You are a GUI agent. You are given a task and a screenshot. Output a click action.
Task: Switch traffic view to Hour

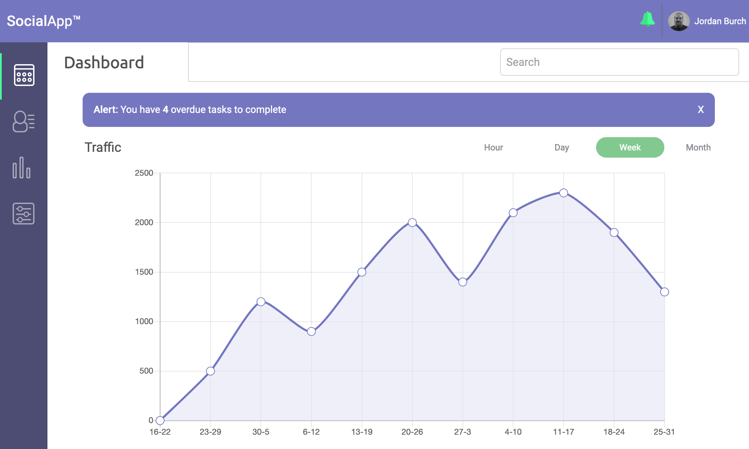pyautogui.click(x=493, y=147)
